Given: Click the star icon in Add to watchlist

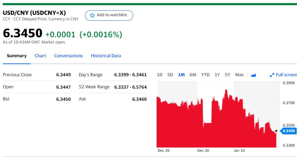Looking at the screenshot, I should tap(92, 15).
